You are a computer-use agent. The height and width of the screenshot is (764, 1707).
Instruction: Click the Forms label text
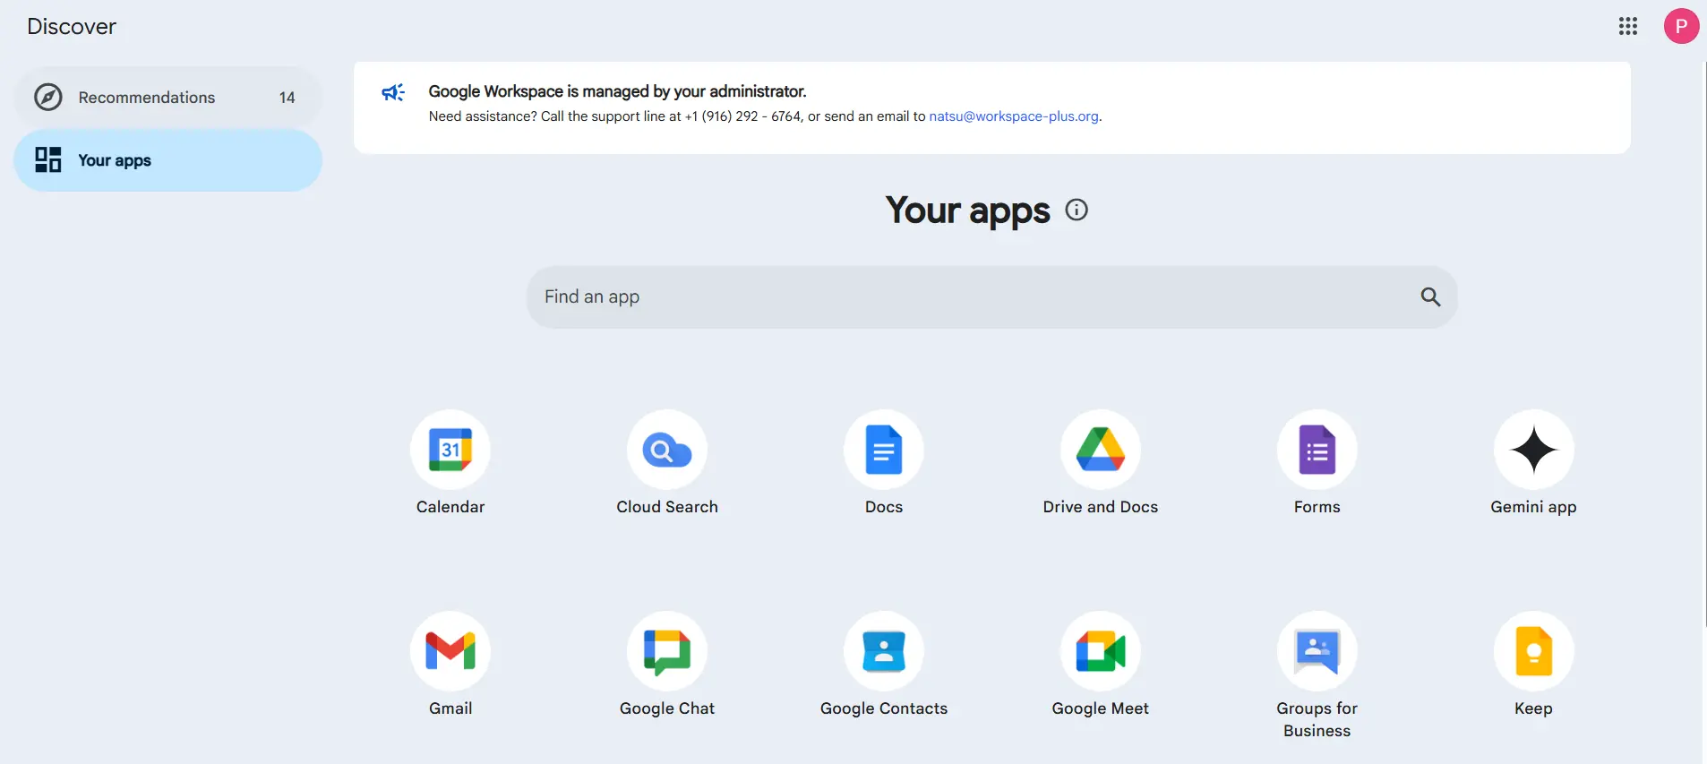pyautogui.click(x=1317, y=507)
